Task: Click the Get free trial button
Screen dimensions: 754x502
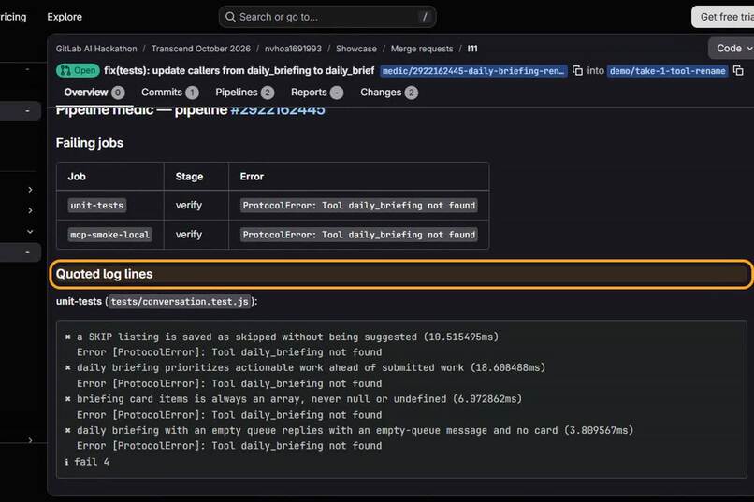Action: (x=724, y=17)
